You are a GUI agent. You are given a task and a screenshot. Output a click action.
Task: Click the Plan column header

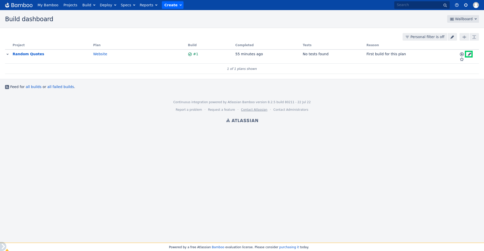tap(97, 45)
